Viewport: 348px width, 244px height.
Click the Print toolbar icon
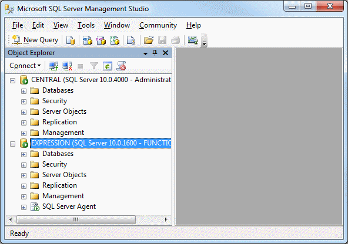[176, 40]
